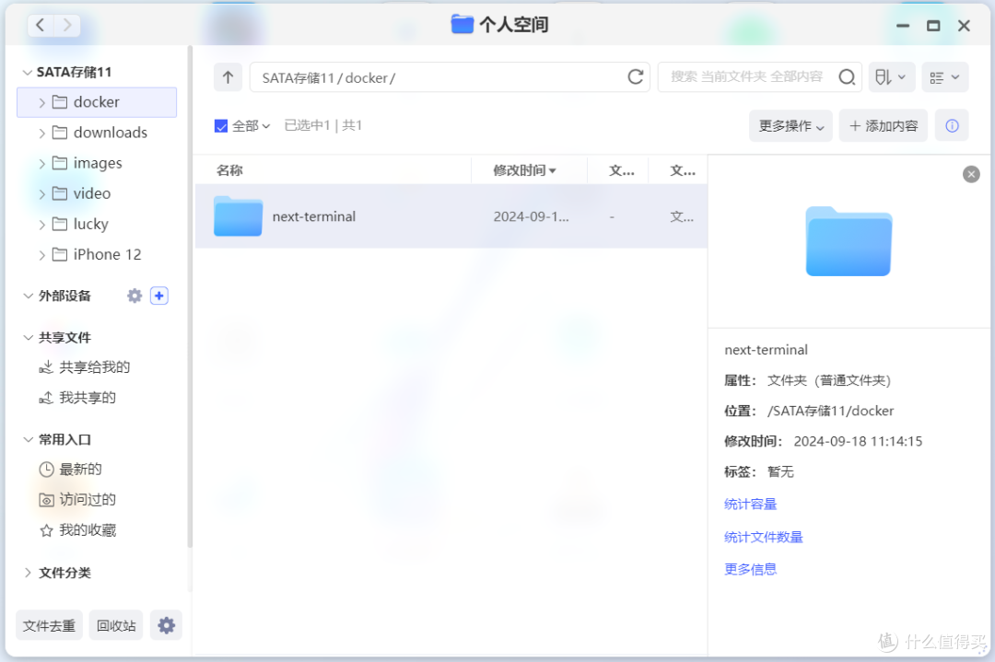Sort by 名称 column header

tap(229, 170)
